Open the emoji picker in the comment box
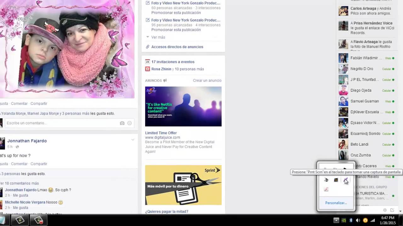The height and width of the screenshot is (226, 403). [129, 123]
